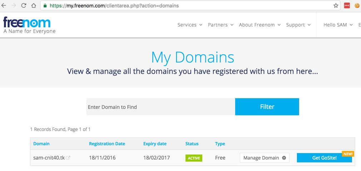The image size is (361, 171).
Task: Click the Filter button
Action: tap(267, 107)
